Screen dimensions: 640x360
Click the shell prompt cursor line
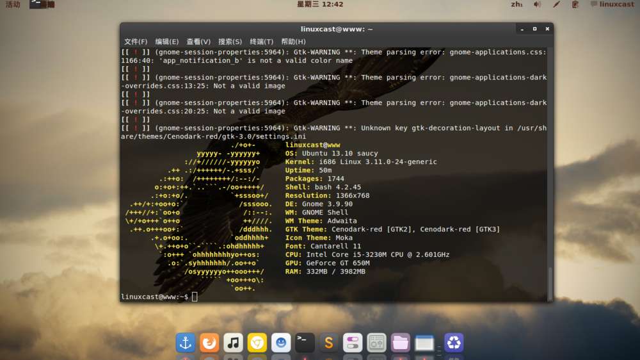159,297
